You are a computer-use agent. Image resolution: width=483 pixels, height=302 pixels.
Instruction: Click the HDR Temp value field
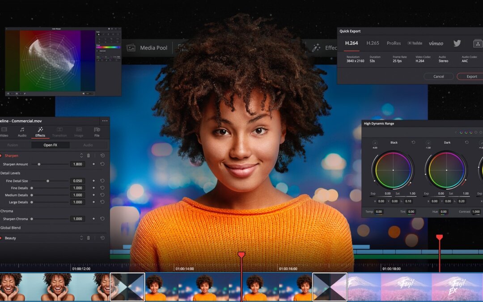[x=379, y=212]
